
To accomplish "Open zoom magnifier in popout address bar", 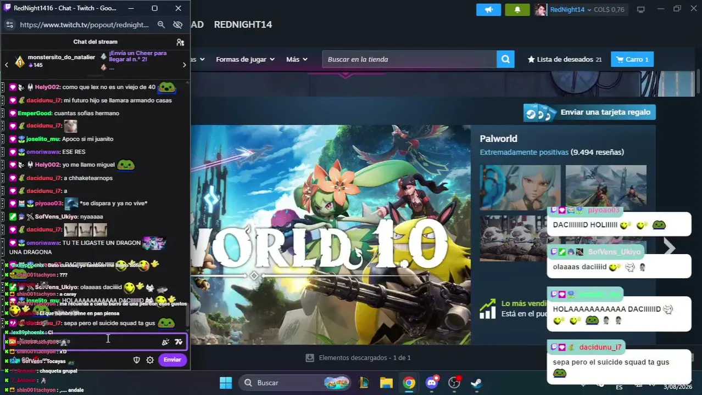I will [161, 25].
